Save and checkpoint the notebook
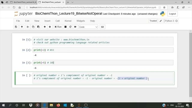192x108 pixels. (16, 27)
